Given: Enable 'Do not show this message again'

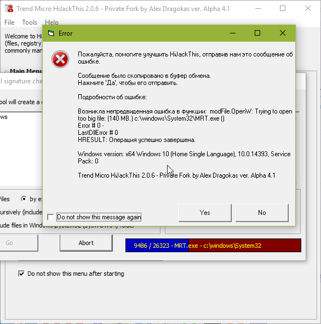Looking at the screenshot, I should 50,217.
